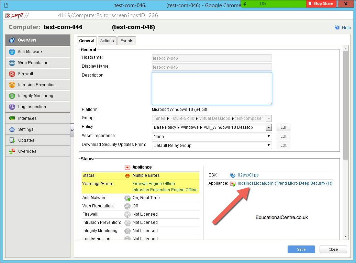Open the Anti-Malware section icon
Screen dimensions: 356x263
coord(12,52)
